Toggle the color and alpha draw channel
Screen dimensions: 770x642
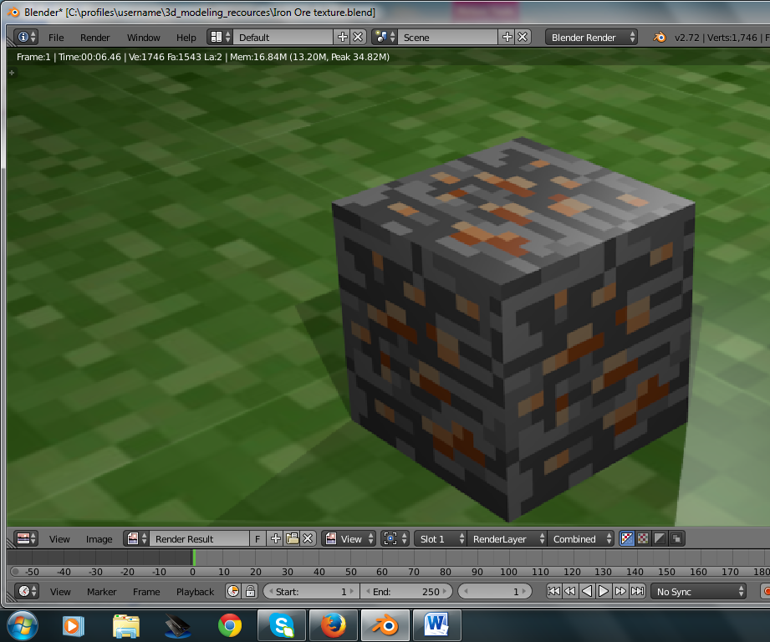[627, 538]
